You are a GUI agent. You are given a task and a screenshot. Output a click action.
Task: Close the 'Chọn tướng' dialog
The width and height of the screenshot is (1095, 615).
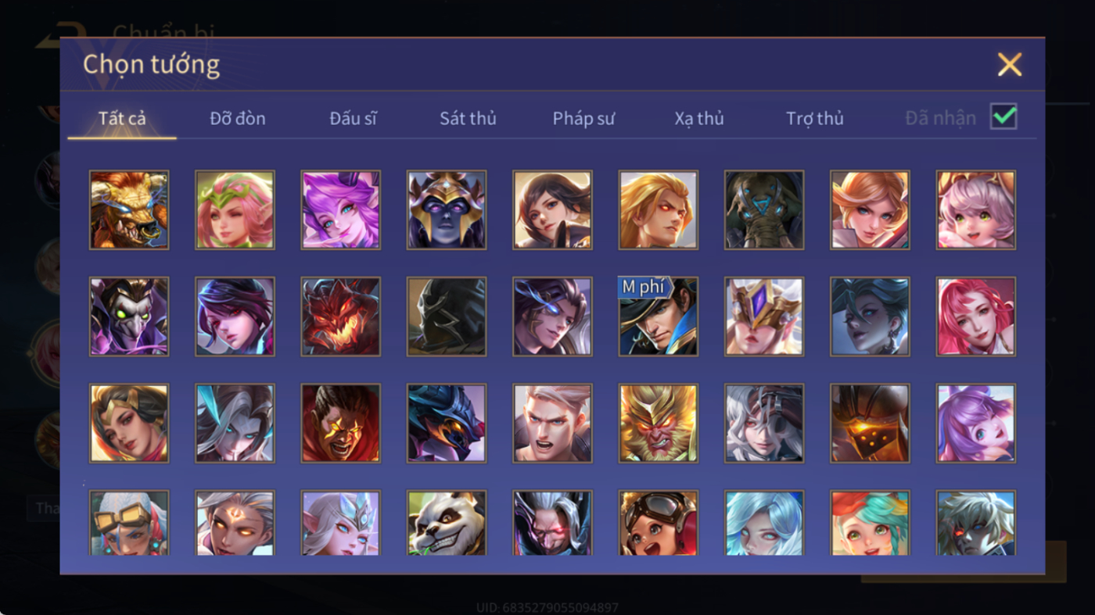point(1010,64)
